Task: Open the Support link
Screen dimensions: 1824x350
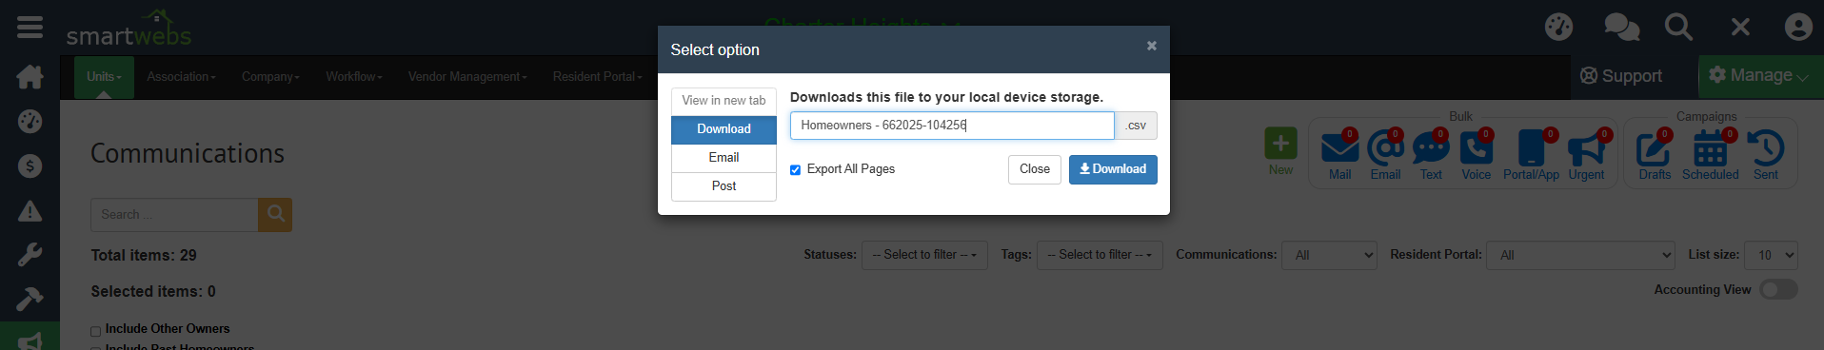Action: (1620, 76)
